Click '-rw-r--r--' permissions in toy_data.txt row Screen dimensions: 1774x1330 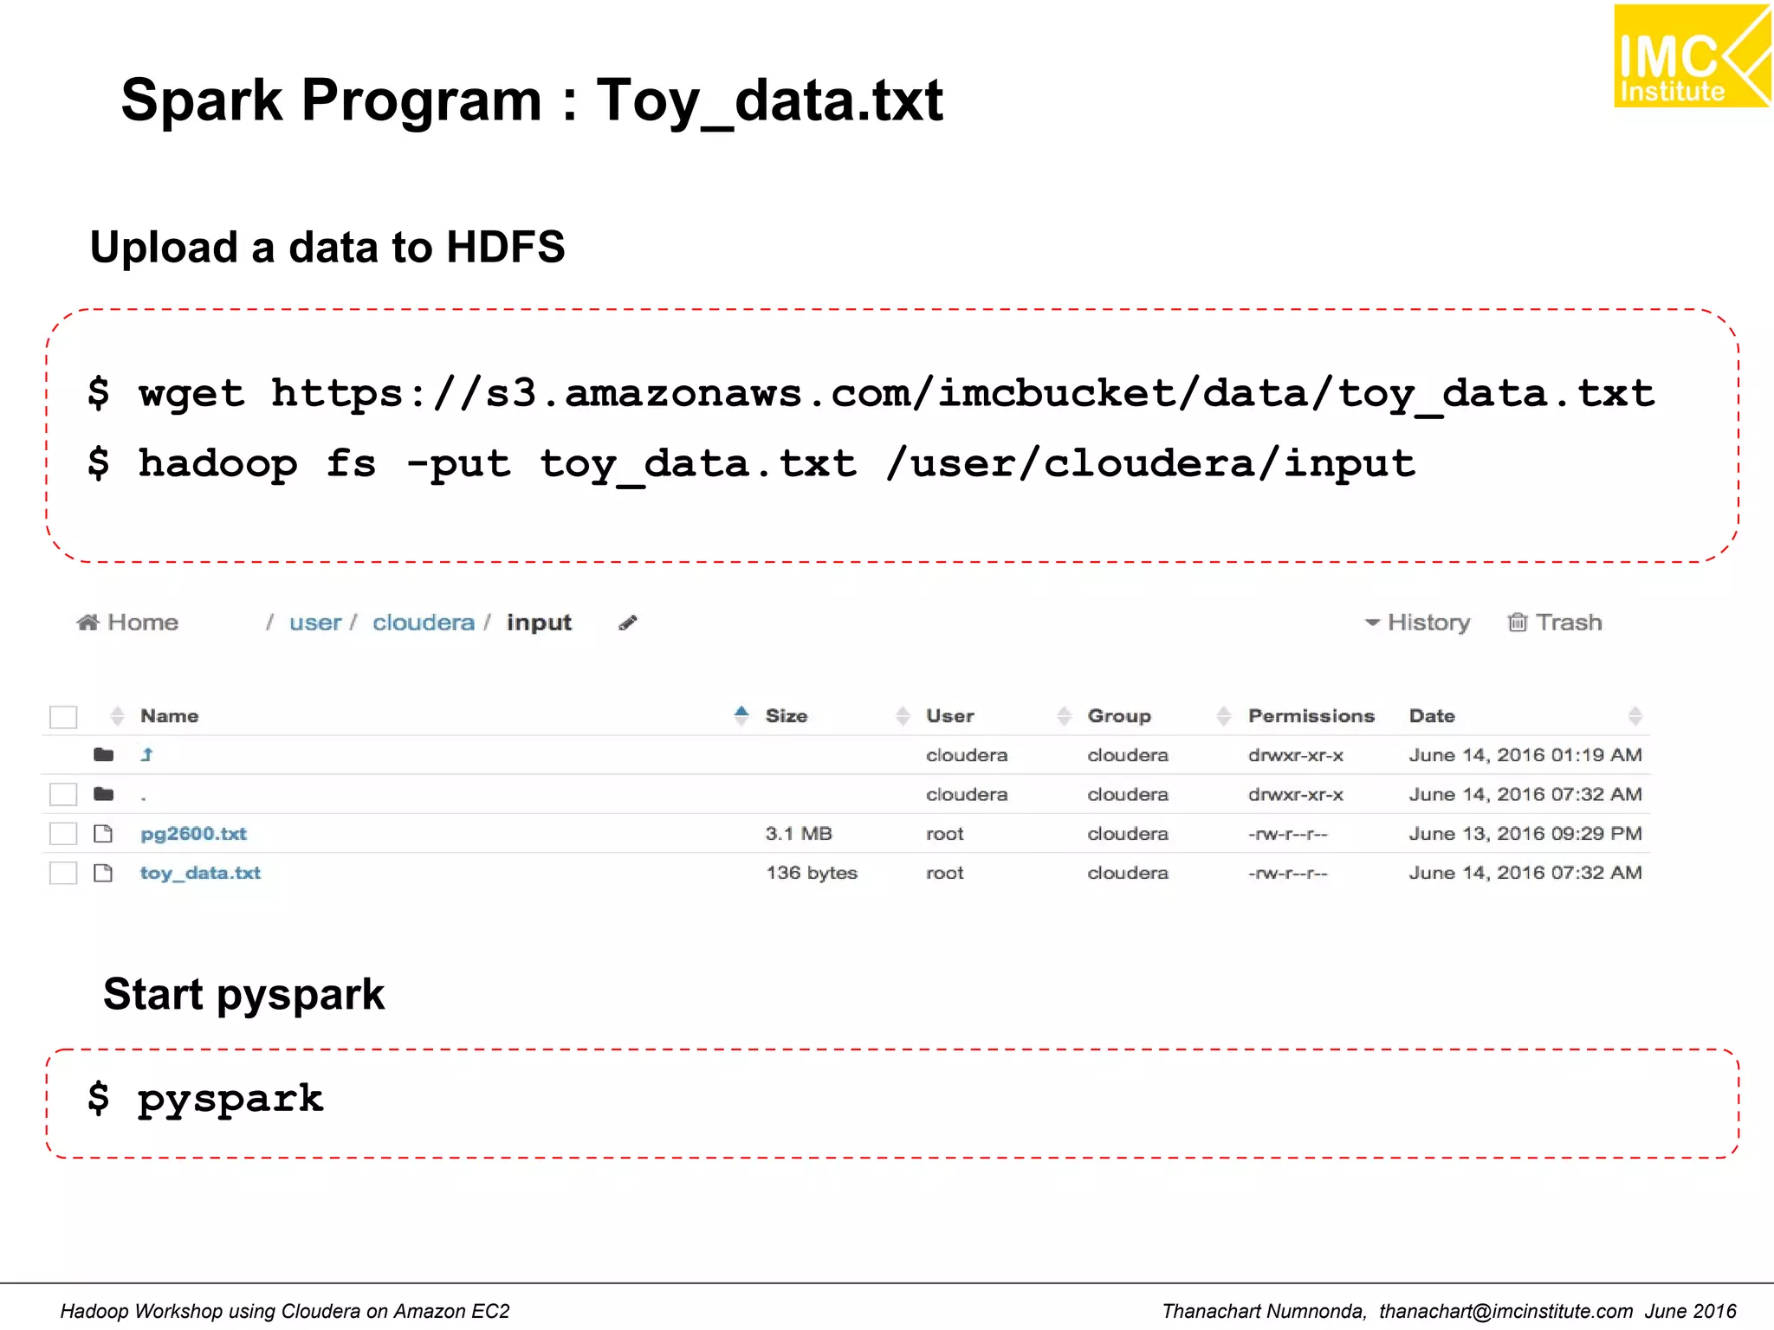tap(1288, 873)
